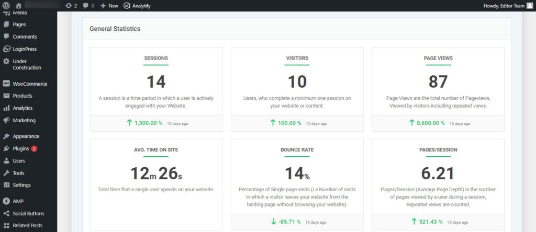The height and width of the screenshot is (232, 536).
Task: Click the plus icon beside New
Action: pos(103,6)
